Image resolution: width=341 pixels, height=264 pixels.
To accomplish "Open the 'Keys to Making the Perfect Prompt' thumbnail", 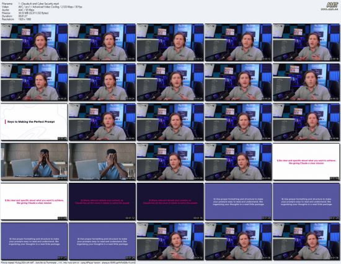I will [x=34, y=122].
